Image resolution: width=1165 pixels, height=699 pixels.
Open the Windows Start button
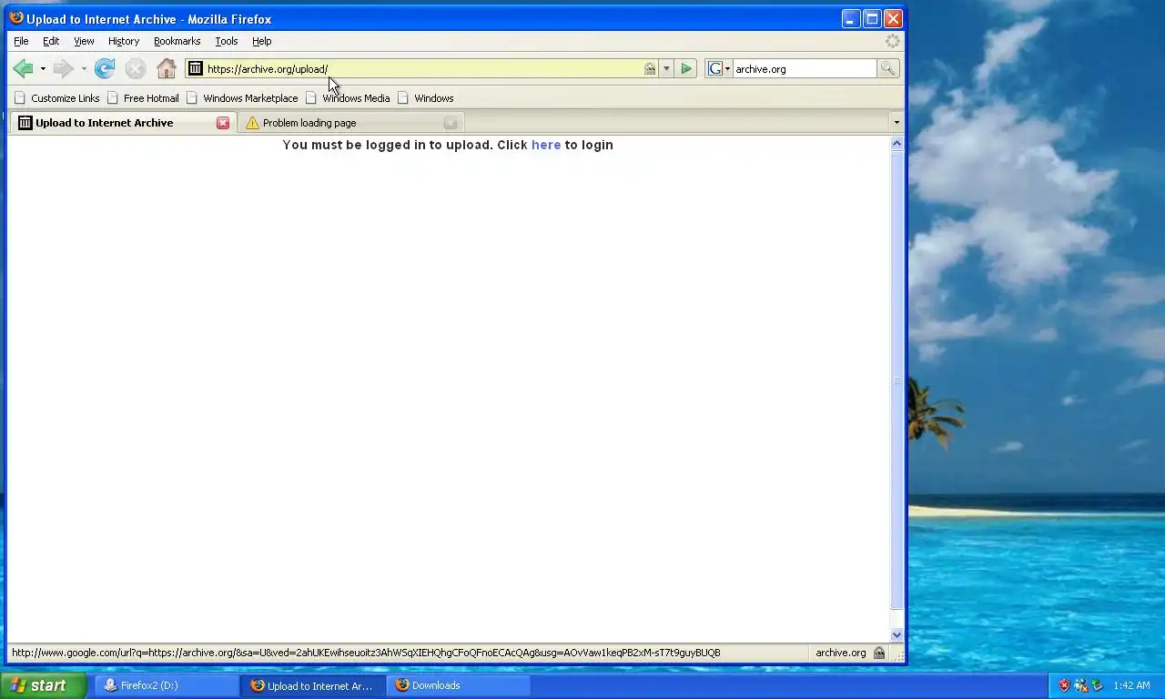click(43, 685)
